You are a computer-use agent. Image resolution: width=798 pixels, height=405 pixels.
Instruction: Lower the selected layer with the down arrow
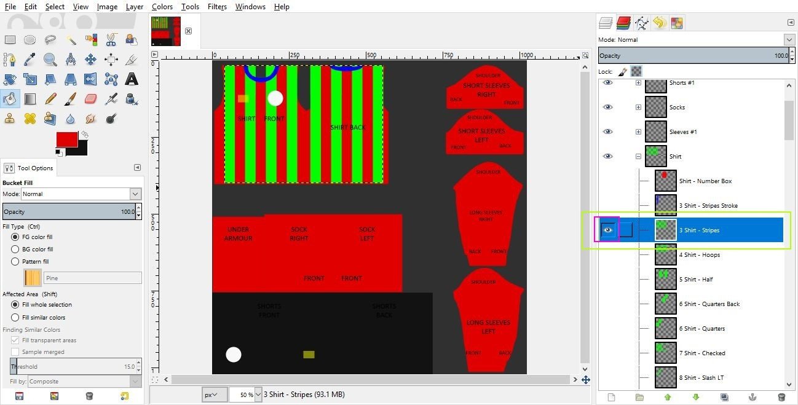(696, 398)
